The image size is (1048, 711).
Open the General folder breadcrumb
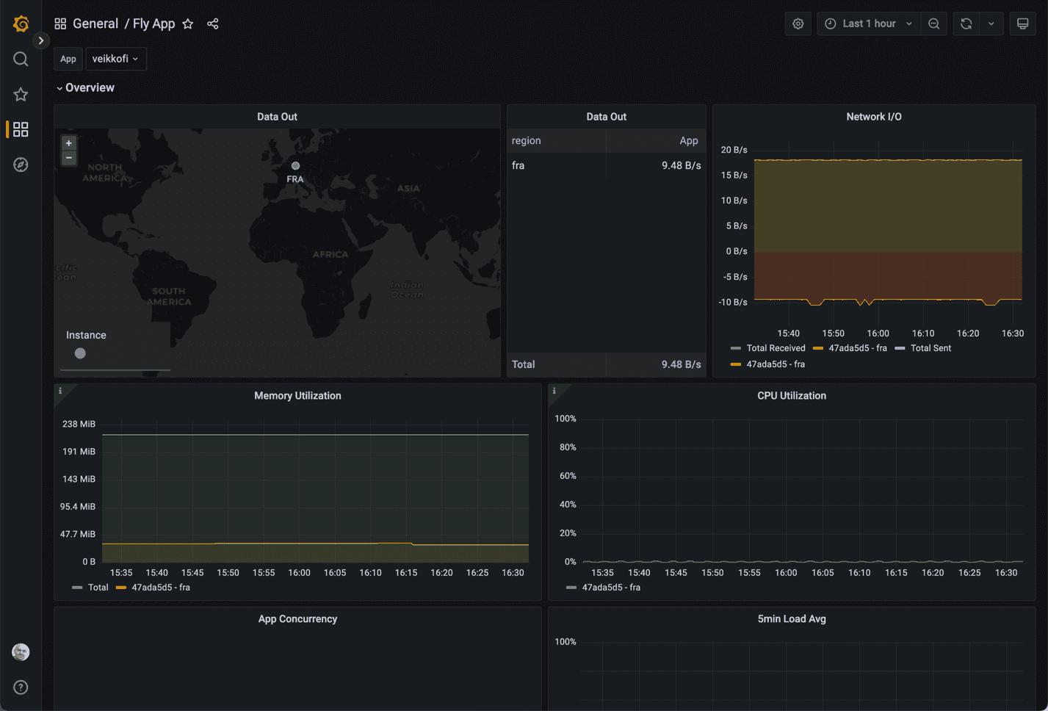pos(95,24)
